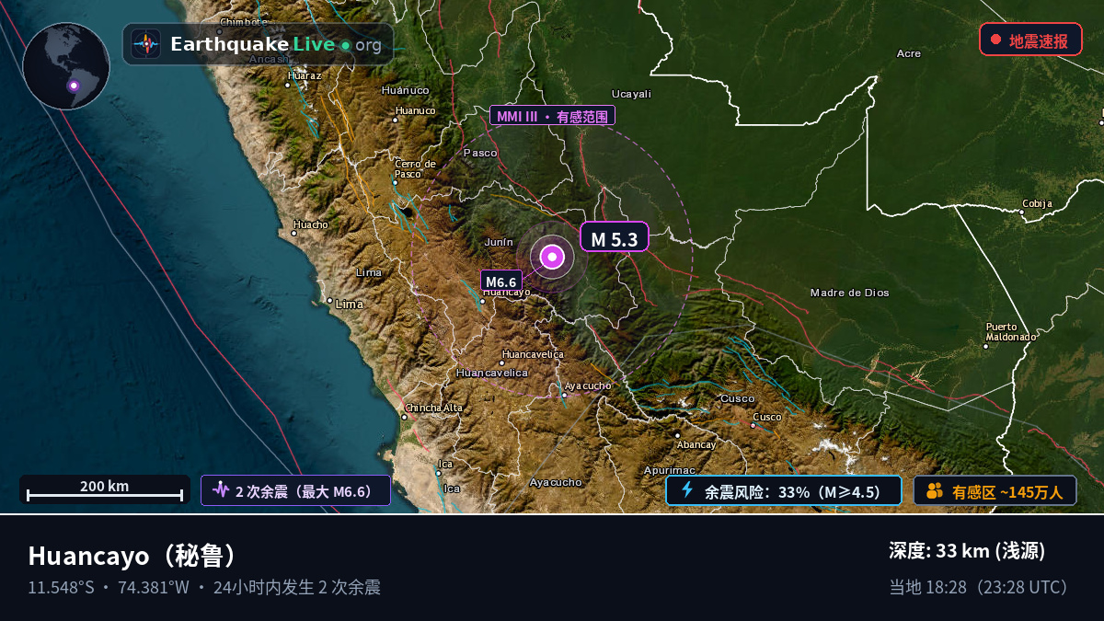Click the 200 km scale bar
Viewport: 1104px width, 621px height.
click(x=105, y=489)
